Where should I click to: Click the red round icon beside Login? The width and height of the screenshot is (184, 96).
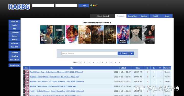point(96,5)
